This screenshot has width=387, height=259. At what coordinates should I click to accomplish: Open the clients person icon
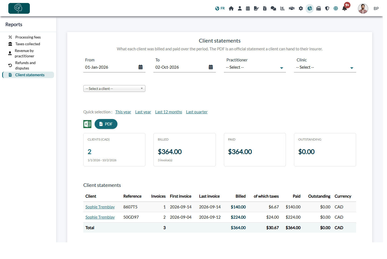click(240, 8)
